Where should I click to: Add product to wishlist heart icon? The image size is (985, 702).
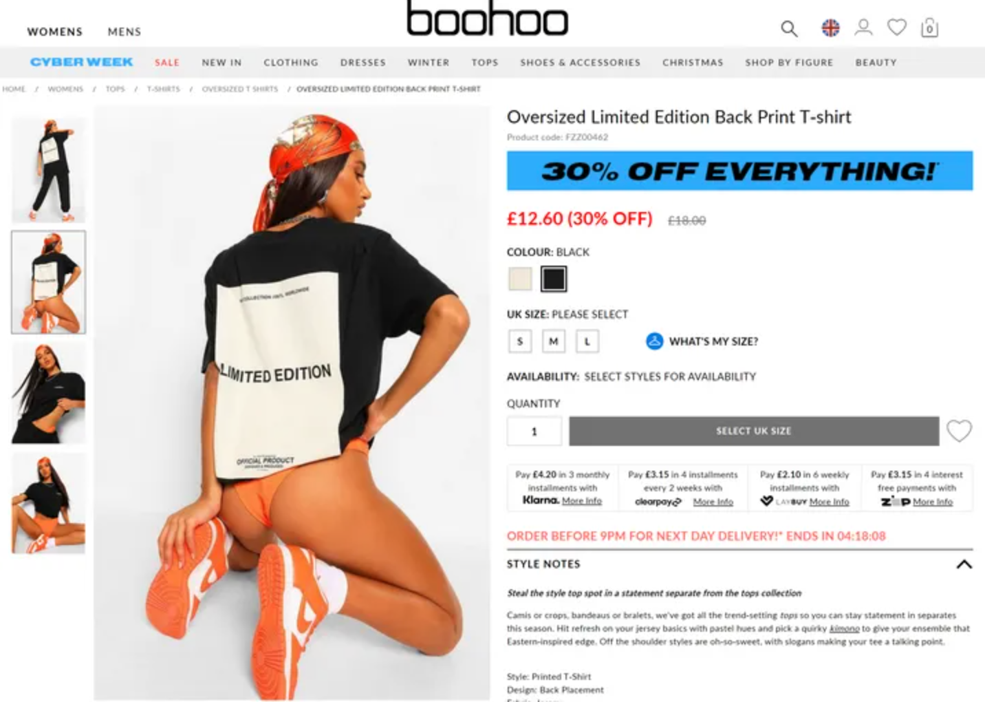point(959,431)
